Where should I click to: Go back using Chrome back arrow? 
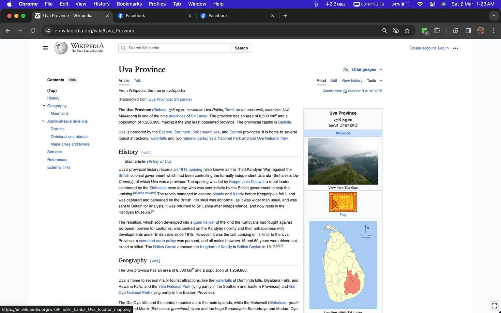[8, 31]
